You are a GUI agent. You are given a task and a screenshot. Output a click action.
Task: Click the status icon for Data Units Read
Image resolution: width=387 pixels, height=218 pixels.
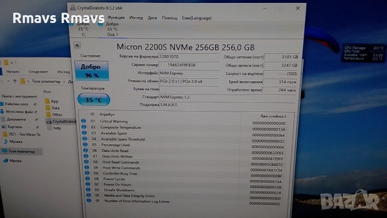pyautogui.click(x=86, y=150)
